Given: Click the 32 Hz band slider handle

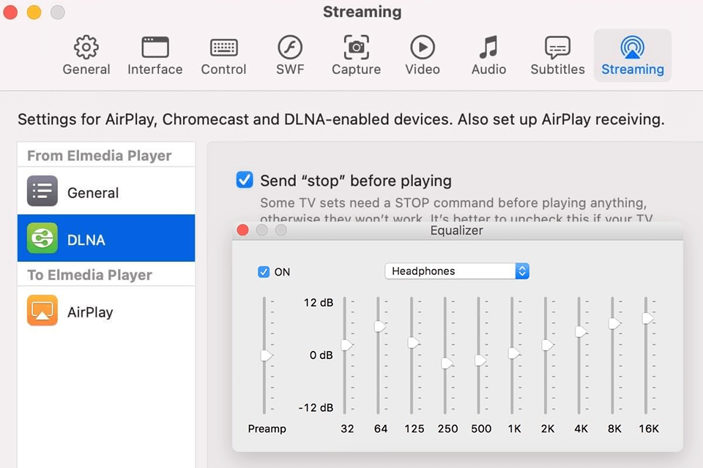Looking at the screenshot, I should tap(346, 345).
